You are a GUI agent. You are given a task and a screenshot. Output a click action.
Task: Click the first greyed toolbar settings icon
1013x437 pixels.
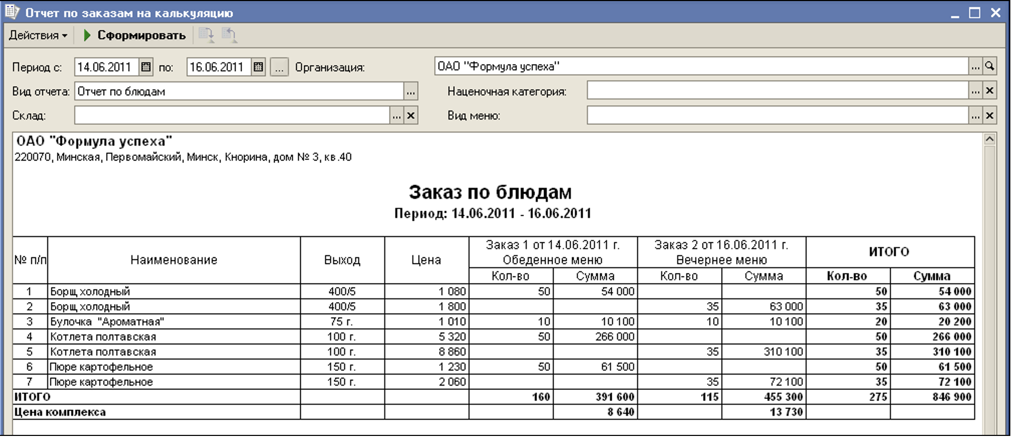206,35
